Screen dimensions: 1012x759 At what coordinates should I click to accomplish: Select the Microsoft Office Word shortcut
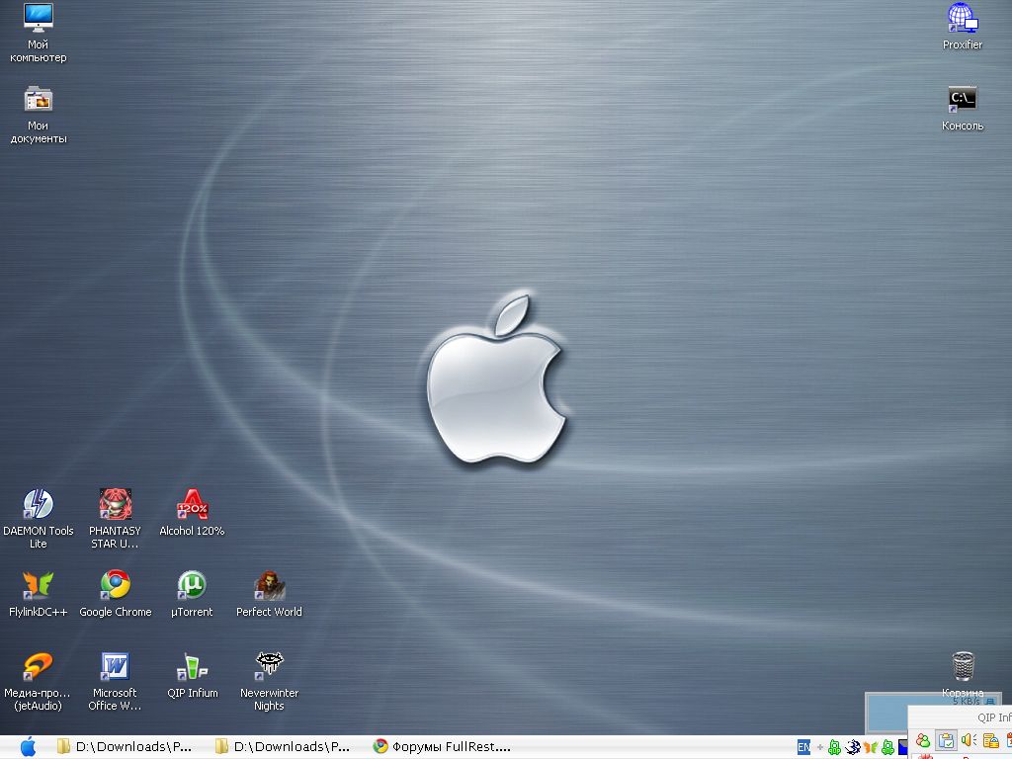coord(115,682)
